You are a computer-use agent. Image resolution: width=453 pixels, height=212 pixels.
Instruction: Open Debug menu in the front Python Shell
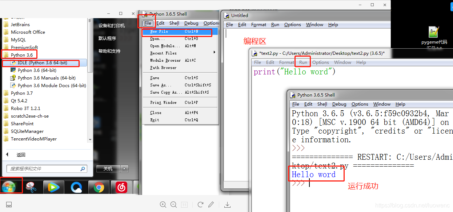(339, 104)
